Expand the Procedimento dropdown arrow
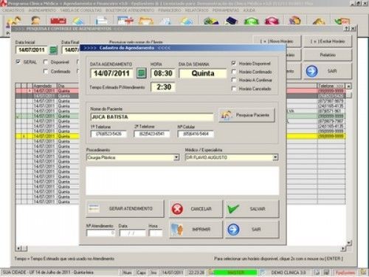Viewport: 369px width, 277px height. point(176,157)
